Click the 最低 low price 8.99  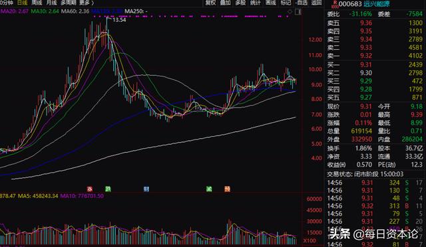coord(417,123)
